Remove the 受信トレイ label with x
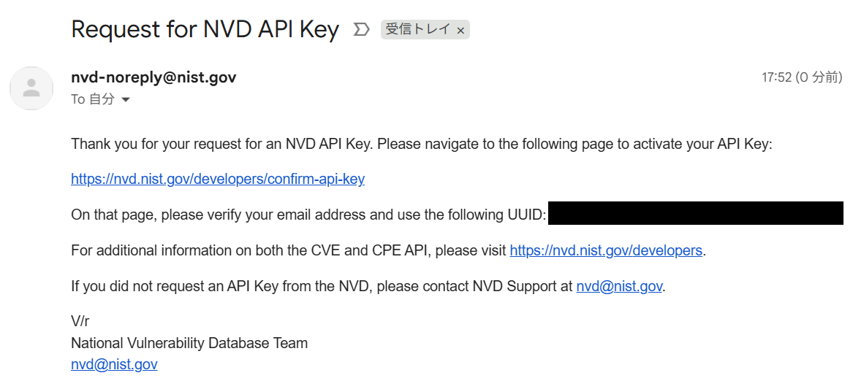The height and width of the screenshot is (389, 853). [x=460, y=31]
